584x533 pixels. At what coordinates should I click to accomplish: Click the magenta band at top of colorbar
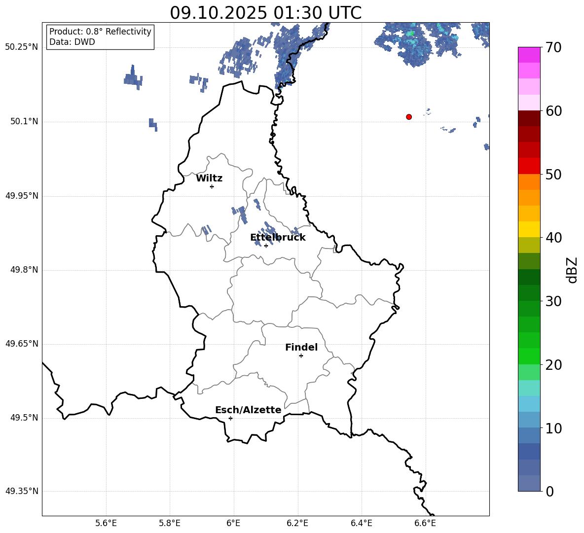click(x=529, y=55)
